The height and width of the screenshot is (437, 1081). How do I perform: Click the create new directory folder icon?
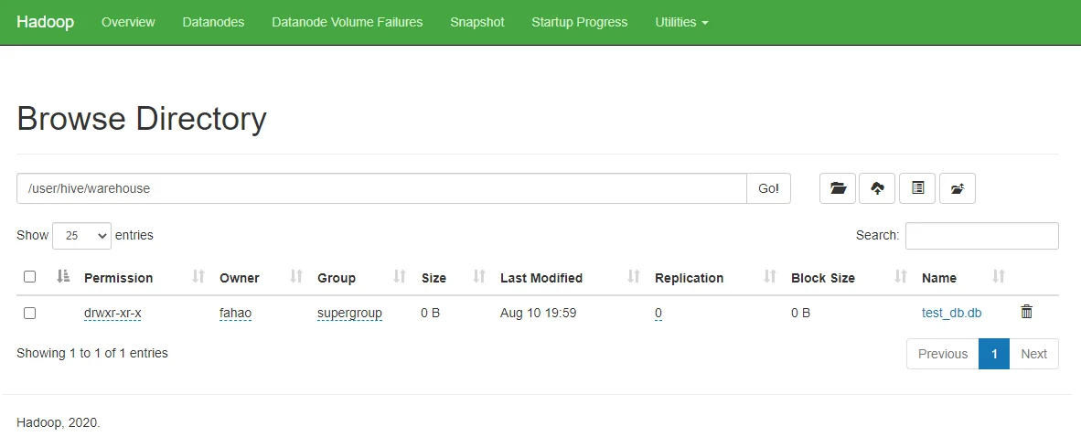838,188
